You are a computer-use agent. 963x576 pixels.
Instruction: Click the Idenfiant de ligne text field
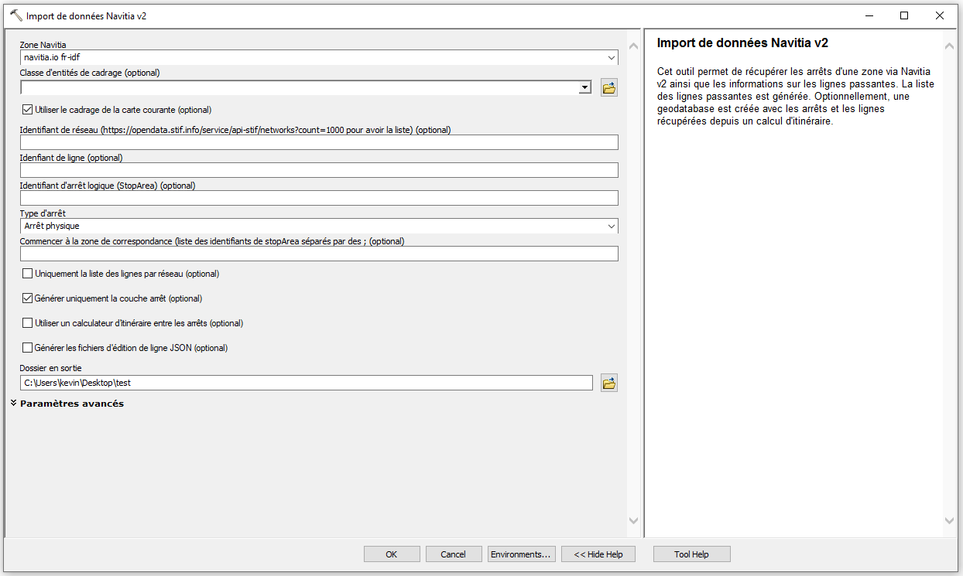click(318, 170)
